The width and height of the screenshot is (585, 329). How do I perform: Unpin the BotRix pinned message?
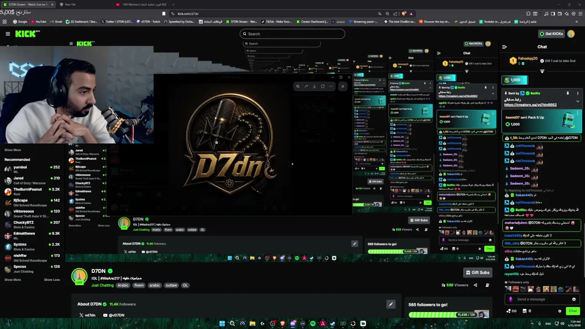pos(568,93)
